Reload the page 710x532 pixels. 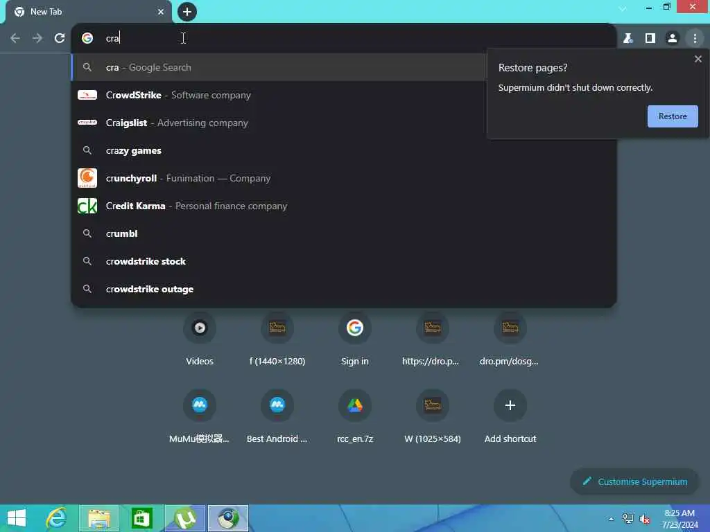pos(60,38)
